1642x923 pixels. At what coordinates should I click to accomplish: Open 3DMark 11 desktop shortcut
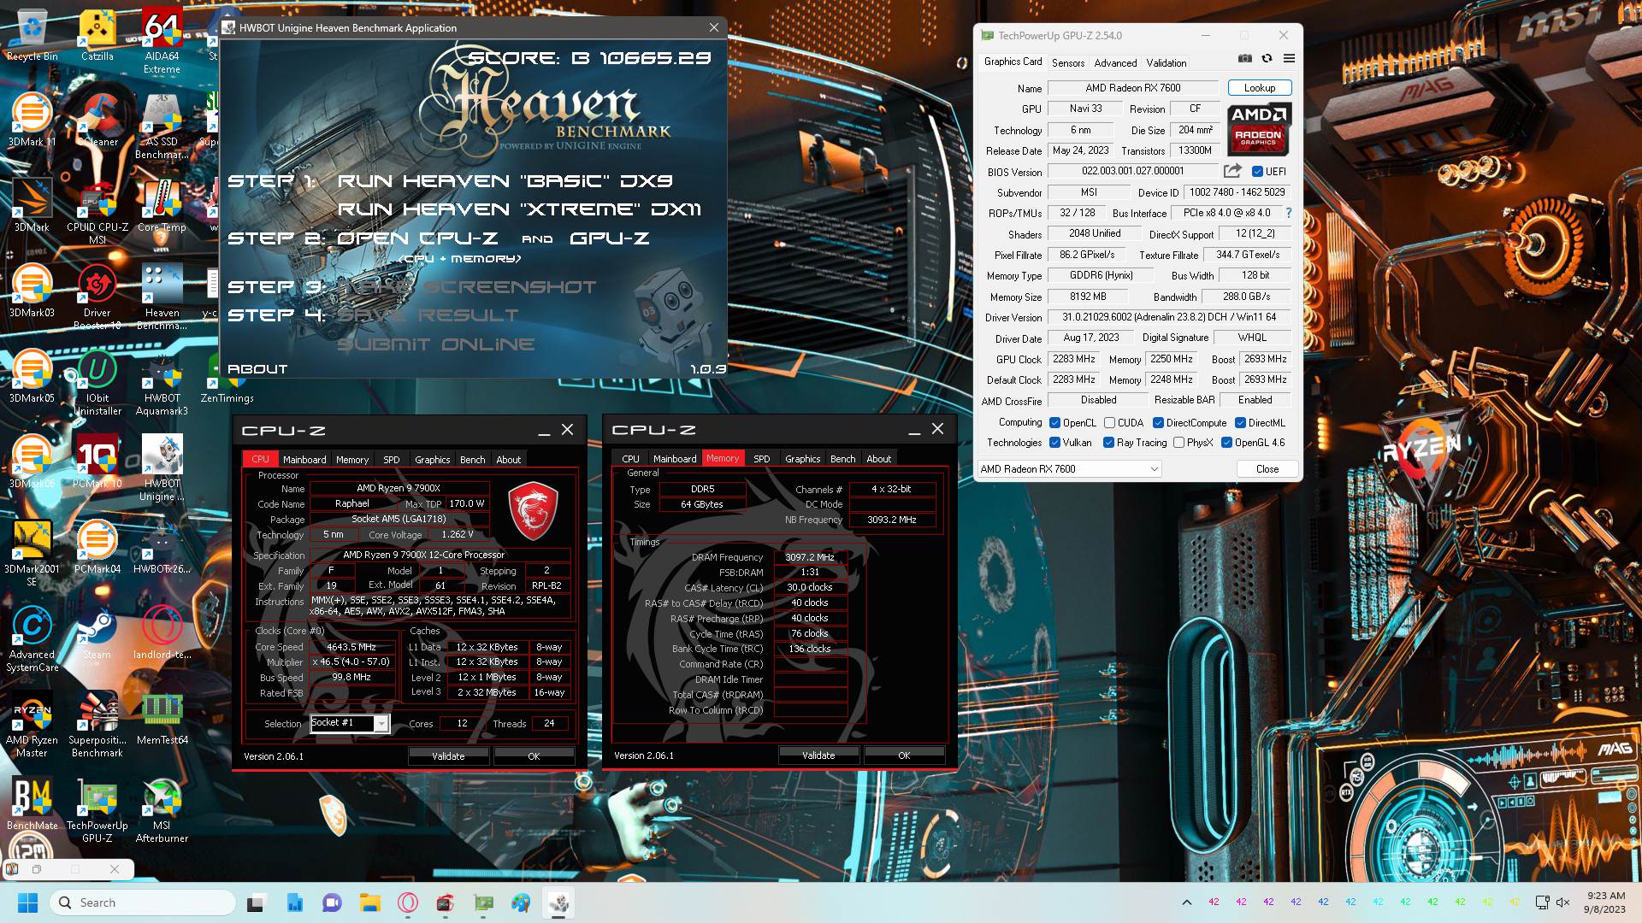tap(32, 121)
